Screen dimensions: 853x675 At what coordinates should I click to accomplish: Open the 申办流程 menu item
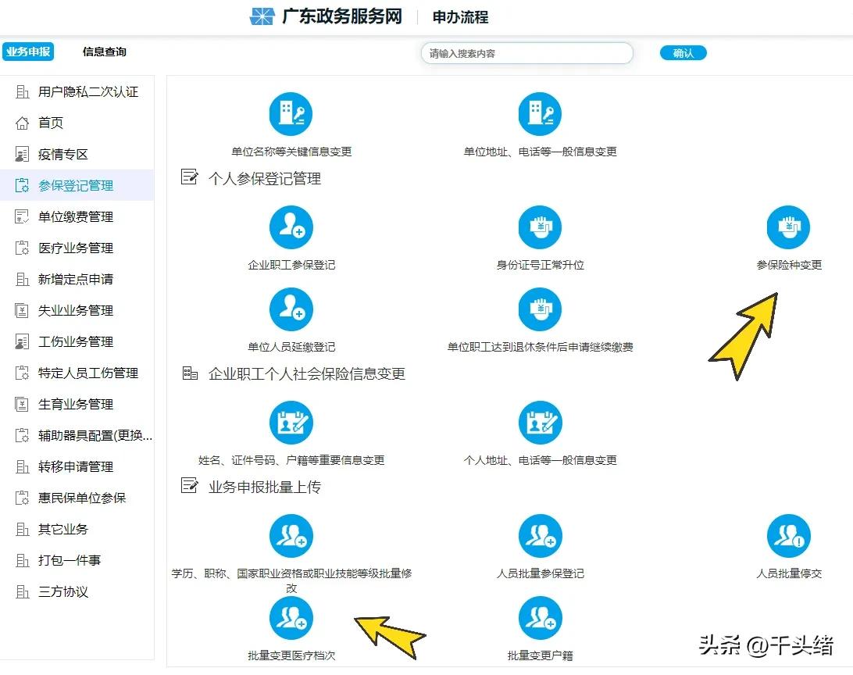[x=459, y=16]
